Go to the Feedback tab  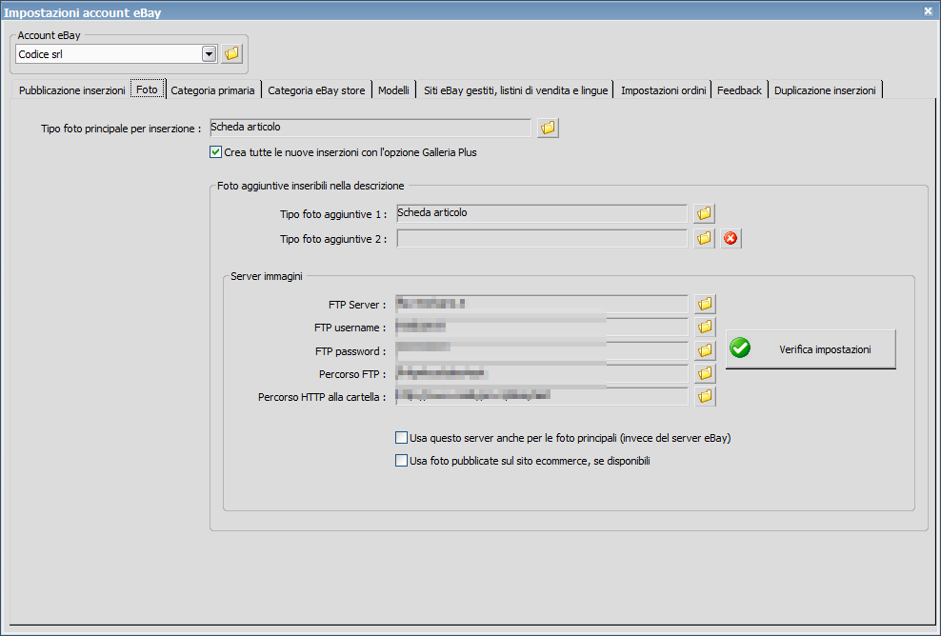click(739, 90)
